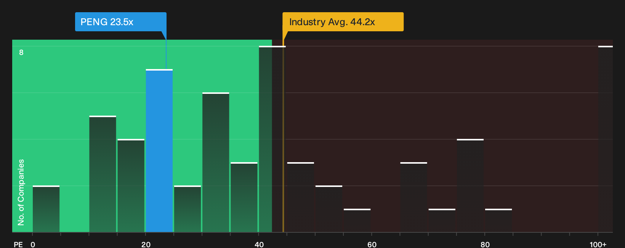625x248 pixels.
Task: Select the highlighted blue PENG histogram bar
Action: tap(159, 151)
